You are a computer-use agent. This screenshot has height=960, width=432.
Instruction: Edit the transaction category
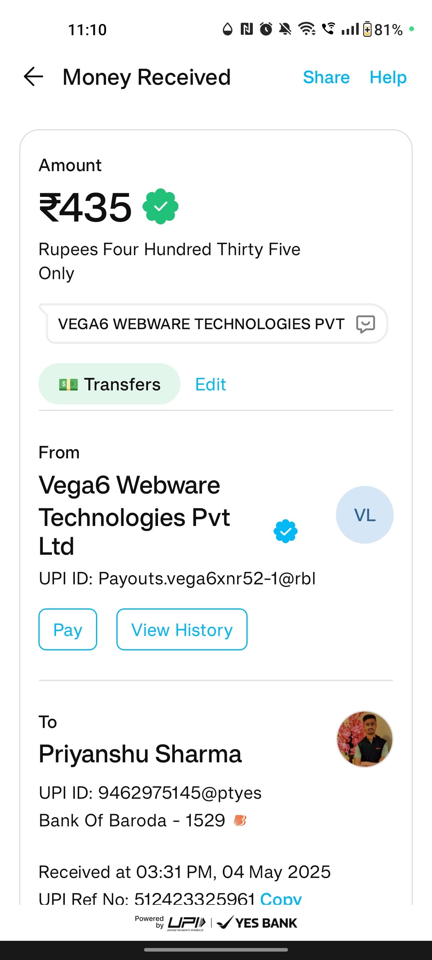click(211, 384)
